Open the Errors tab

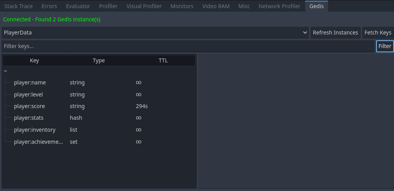coord(49,6)
